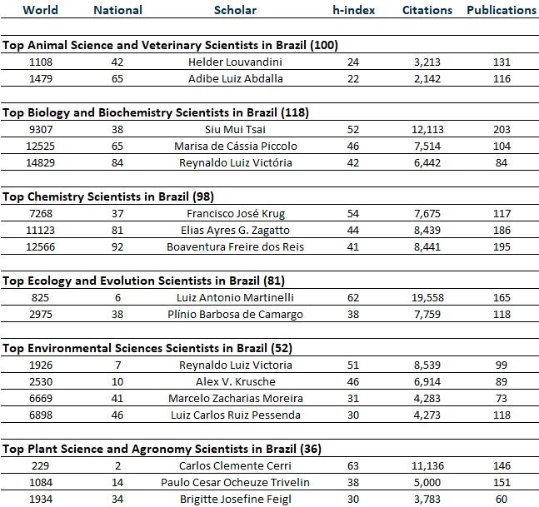Click world rank 1108 for Helder Louvandini
The width and height of the screenshot is (539, 507).
coord(41,62)
